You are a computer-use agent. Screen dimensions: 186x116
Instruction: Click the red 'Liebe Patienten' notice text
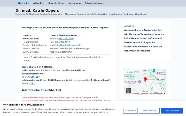(x=66, y=99)
